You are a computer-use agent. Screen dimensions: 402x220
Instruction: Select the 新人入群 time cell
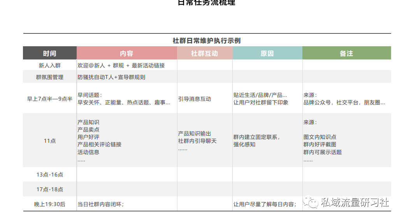pyautogui.click(x=50, y=66)
